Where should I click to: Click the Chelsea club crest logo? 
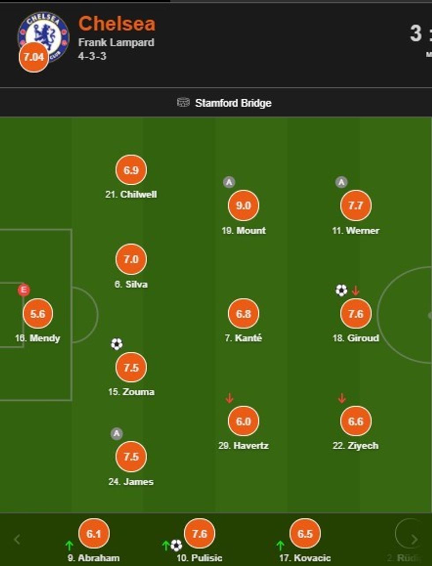[44, 32]
